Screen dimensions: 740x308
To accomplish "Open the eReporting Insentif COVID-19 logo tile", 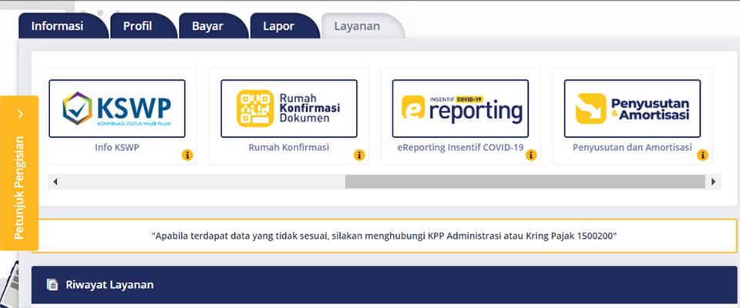I will [x=460, y=109].
